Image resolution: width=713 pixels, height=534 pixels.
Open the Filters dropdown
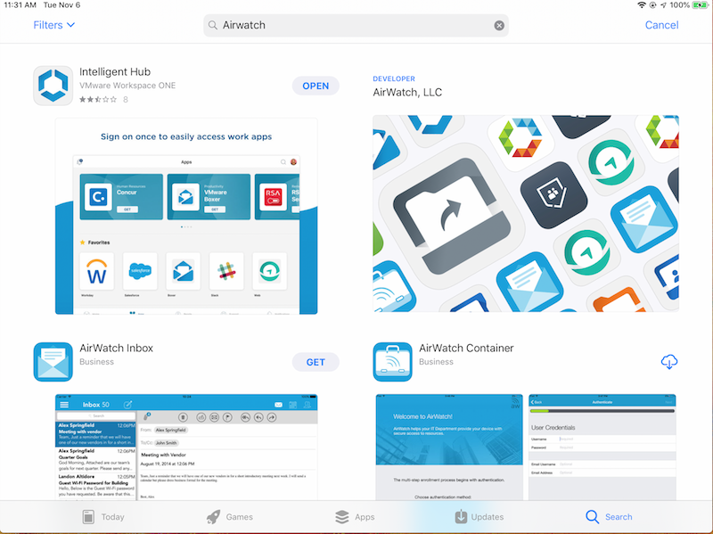point(53,25)
